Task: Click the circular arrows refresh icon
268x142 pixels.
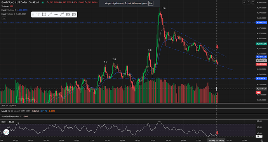Action: pyautogui.click(x=253, y=2)
